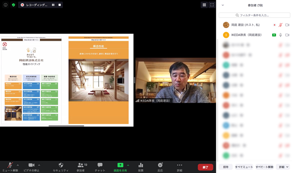
Task: Open meeting info icon
Action: 5,5
